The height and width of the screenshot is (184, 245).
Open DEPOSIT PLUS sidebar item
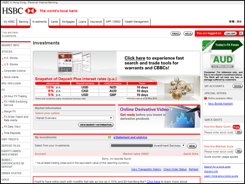16,146
